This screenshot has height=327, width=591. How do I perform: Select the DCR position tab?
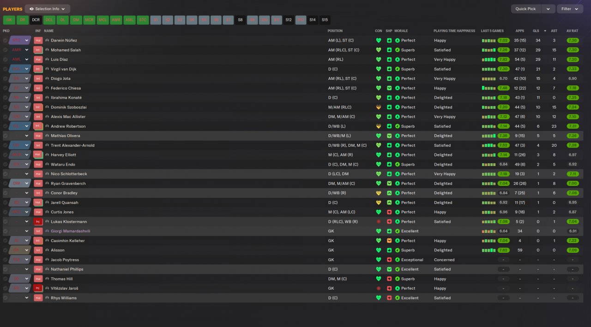36,20
